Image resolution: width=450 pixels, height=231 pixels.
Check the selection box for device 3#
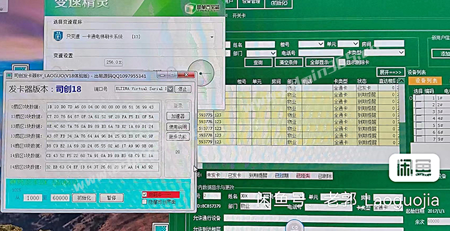(420, 112)
